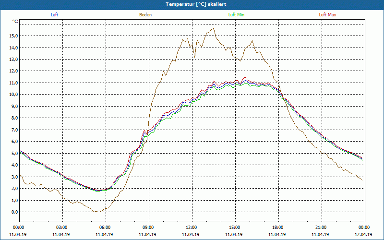This screenshot has height=240, width=384.
Task: Click the '06:00' time axis label
Action: coord(106,228)
